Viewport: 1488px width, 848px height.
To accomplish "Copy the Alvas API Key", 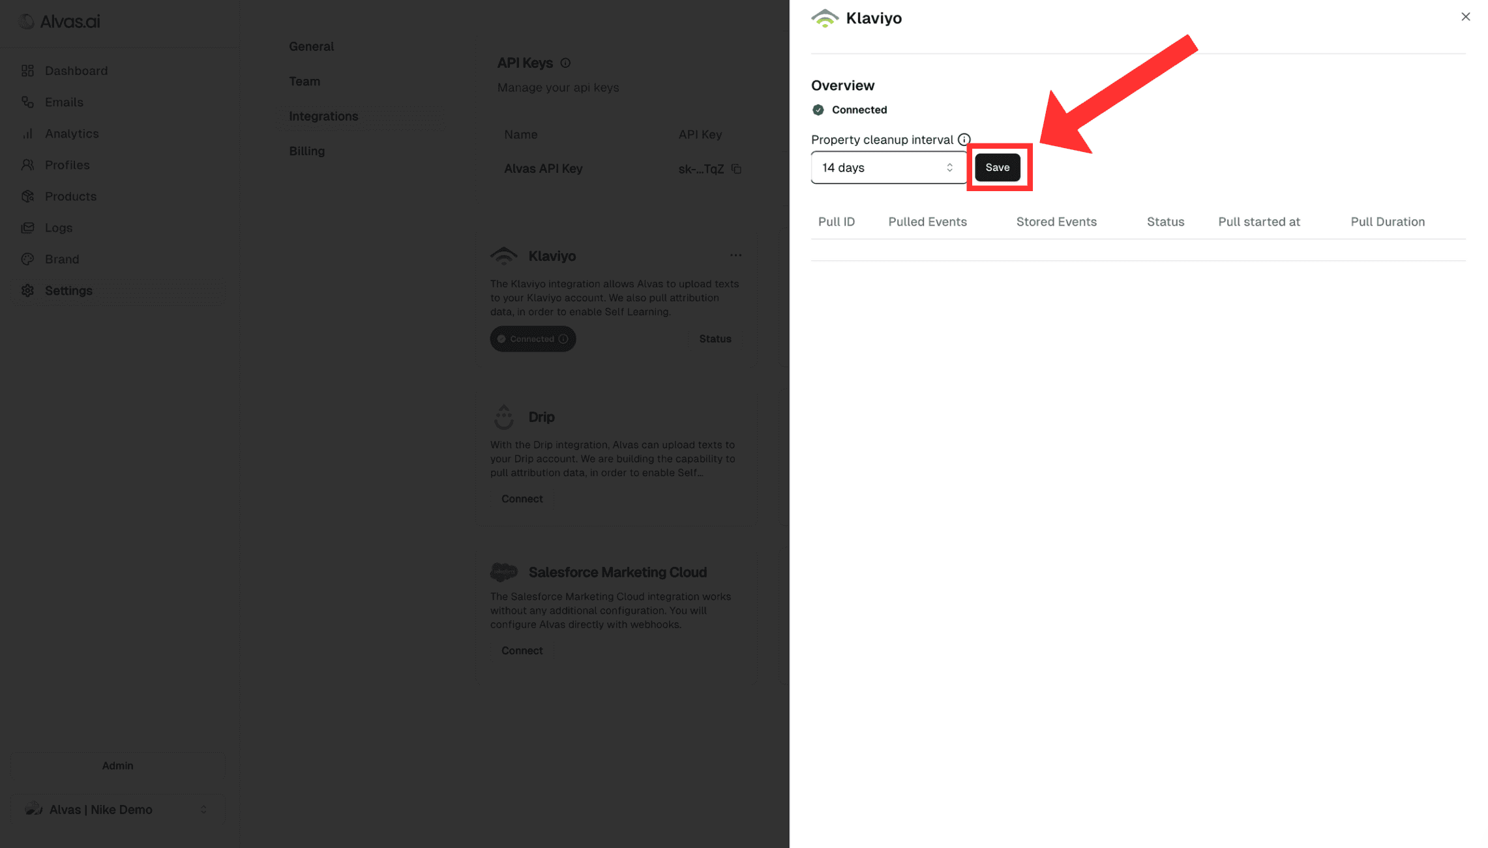I will [736, 169].
